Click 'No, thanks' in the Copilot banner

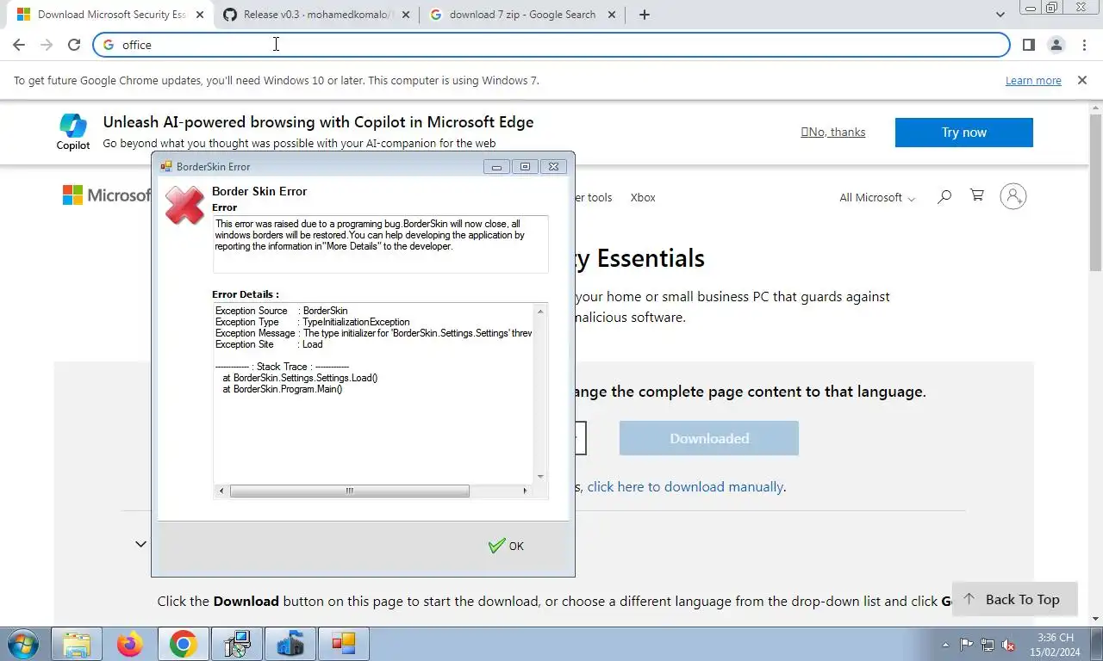point(833,132)
